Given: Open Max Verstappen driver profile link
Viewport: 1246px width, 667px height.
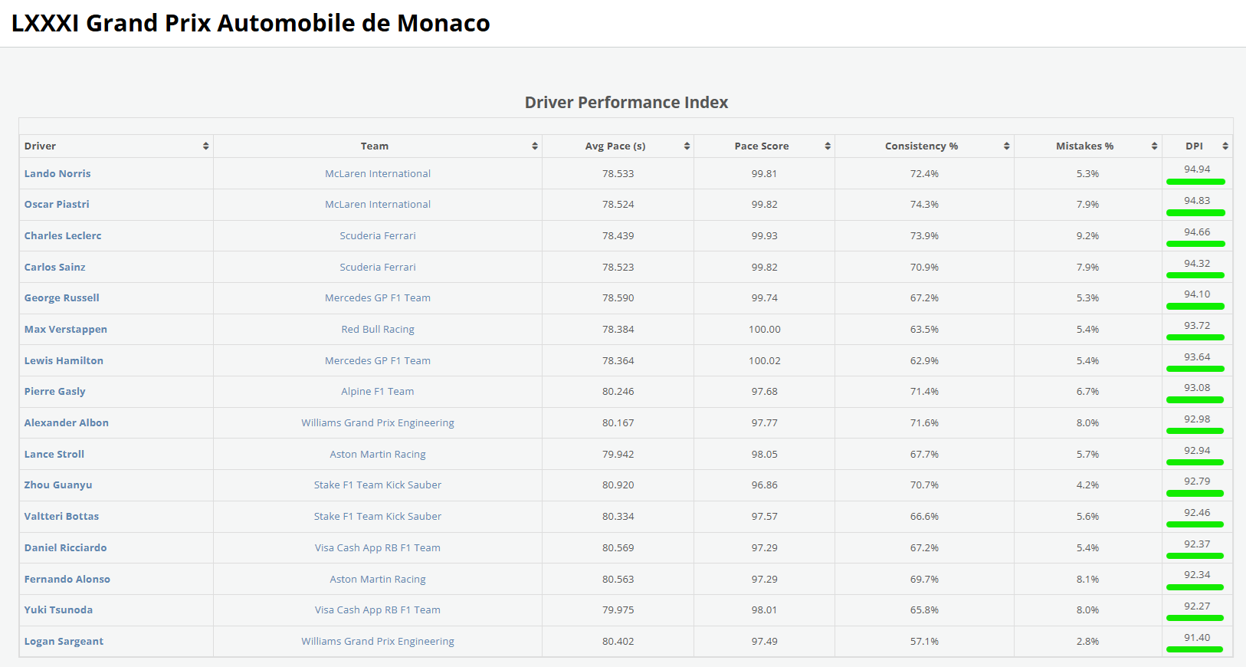Looking at the screenshot, I should 66,330.
